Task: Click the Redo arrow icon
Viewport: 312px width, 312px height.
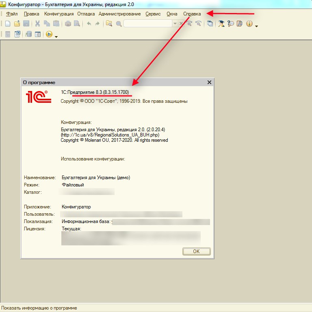Action: pyautogui.click(x=97, y=24)
